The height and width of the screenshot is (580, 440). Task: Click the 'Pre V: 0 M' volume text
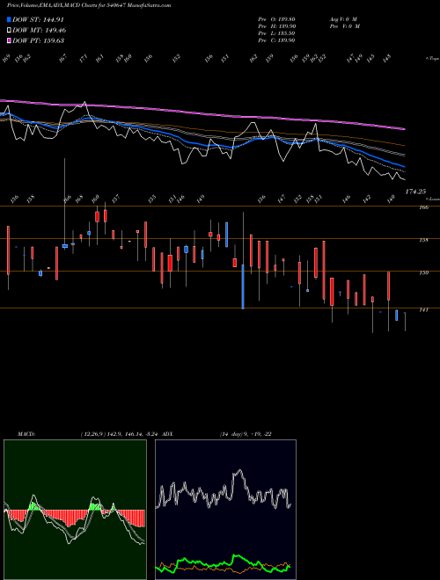tap(345, 26)
